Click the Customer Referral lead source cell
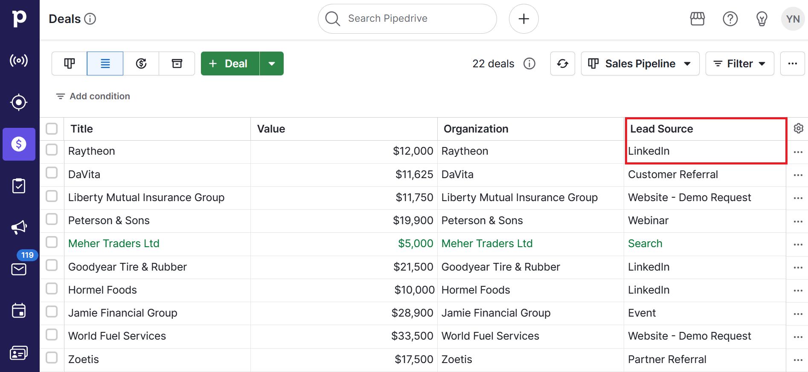The image size is (808, 372). (673, 174)
